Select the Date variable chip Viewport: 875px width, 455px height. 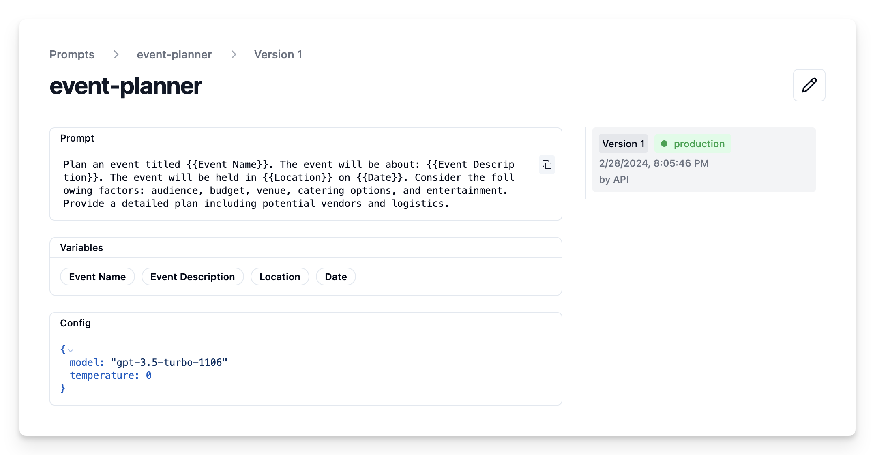(x=336, y=277)
